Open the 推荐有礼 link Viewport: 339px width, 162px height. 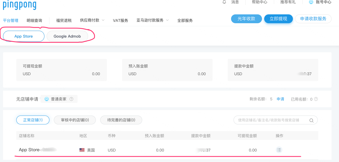pyautogui.click(x=288, y=2)
